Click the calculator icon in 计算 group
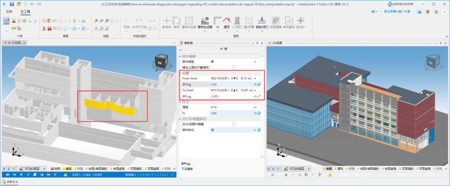 6,21
